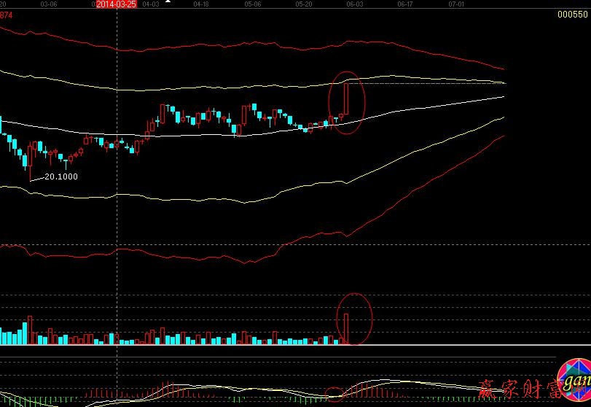The image size is (591, 407).
Task: Click the small red circle on the MACD crossover
Action: (334, 394)
